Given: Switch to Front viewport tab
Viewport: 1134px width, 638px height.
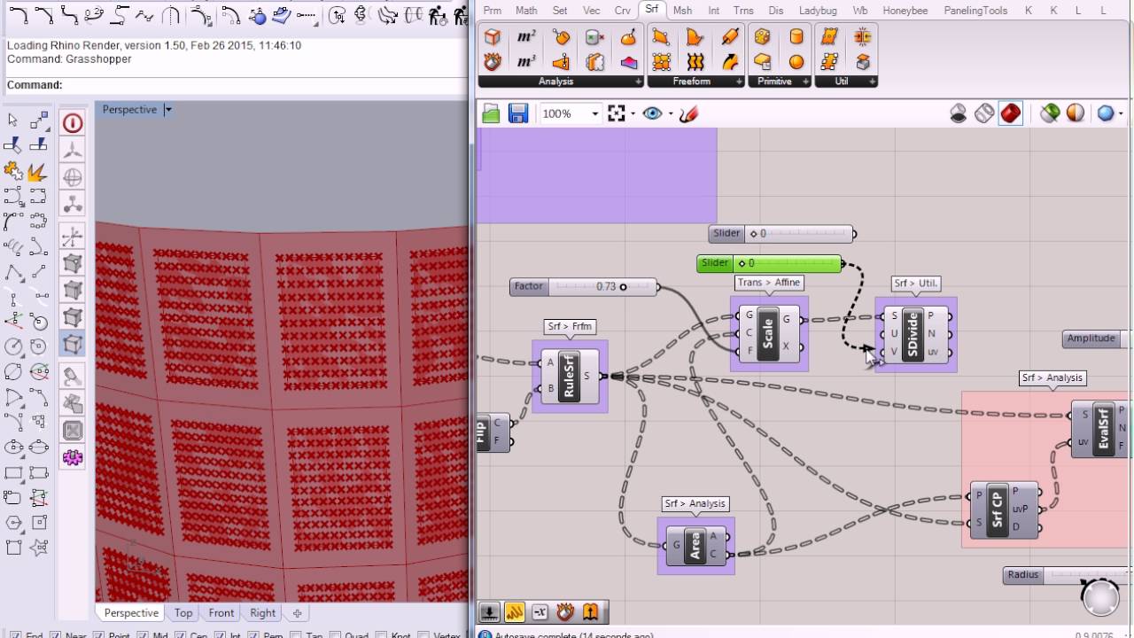Looking at the screenshot, I should [221, 613].
